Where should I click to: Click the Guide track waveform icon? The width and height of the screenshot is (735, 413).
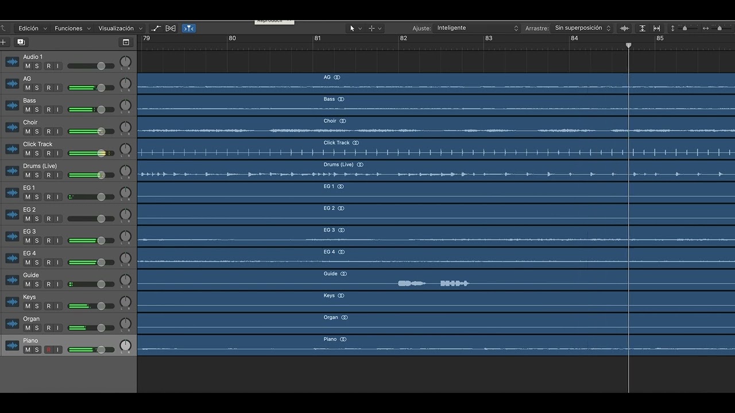[12, 280]
